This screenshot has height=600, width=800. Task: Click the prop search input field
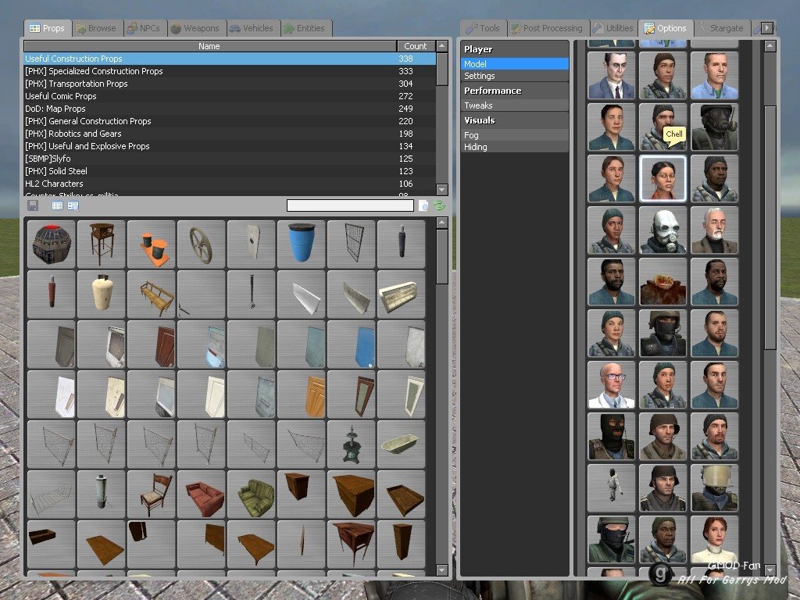[350, 205]
